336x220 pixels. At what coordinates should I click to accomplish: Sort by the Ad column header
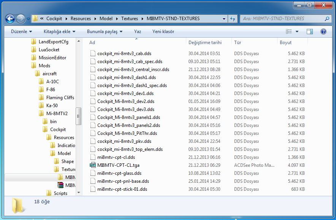pyautogui.click(x=92, y=43)
